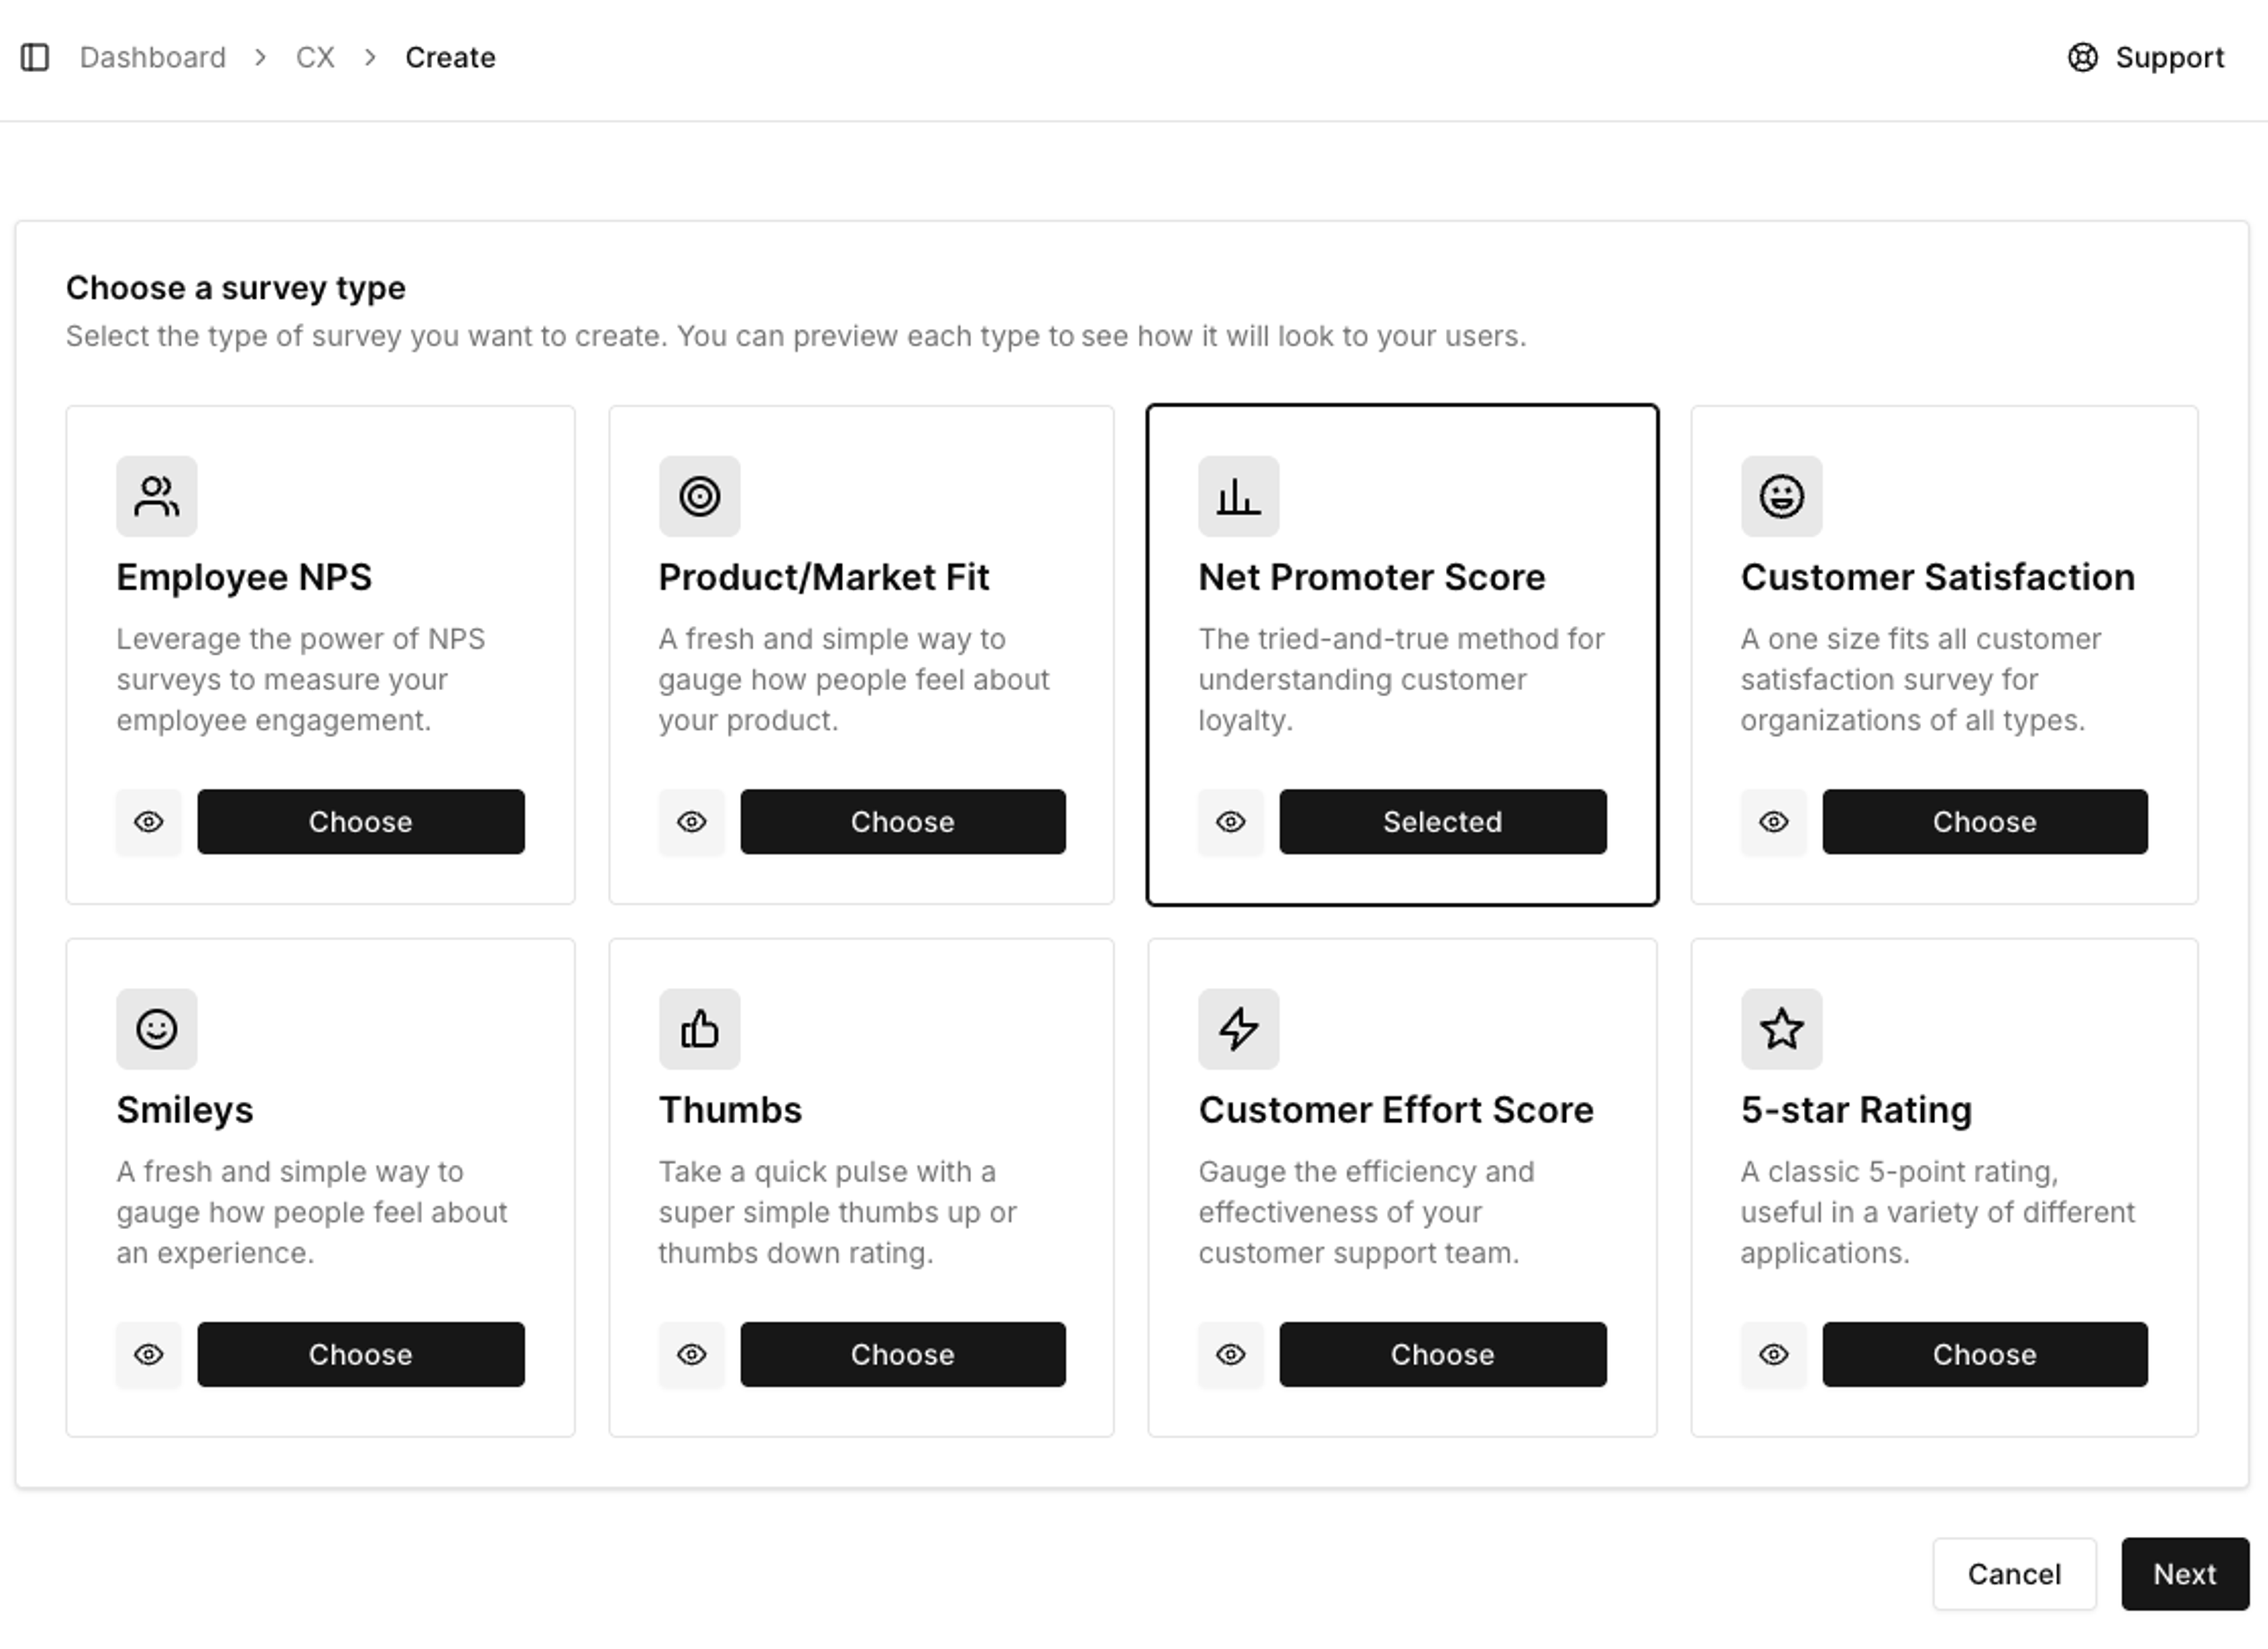Choose the Product/Market Fit survey
This screenshot has width=2268, height=1649.
pos(902,821)
